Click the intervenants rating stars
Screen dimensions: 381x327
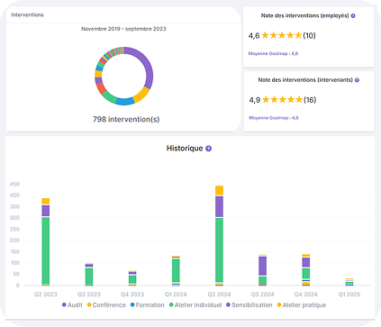click(282, 100)
